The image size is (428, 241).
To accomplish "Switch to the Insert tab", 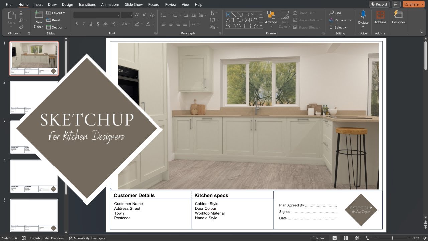I will [x=38, y=4].
